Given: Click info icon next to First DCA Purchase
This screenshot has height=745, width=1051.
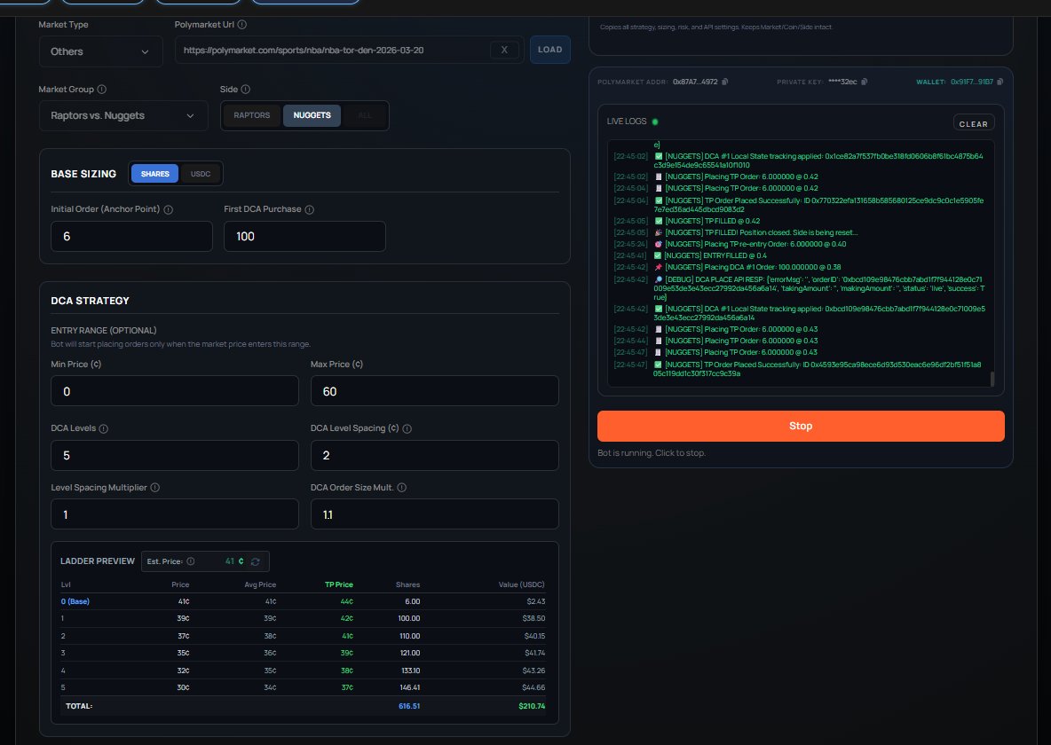Looking at the screenshot, I should pos(309,209).
